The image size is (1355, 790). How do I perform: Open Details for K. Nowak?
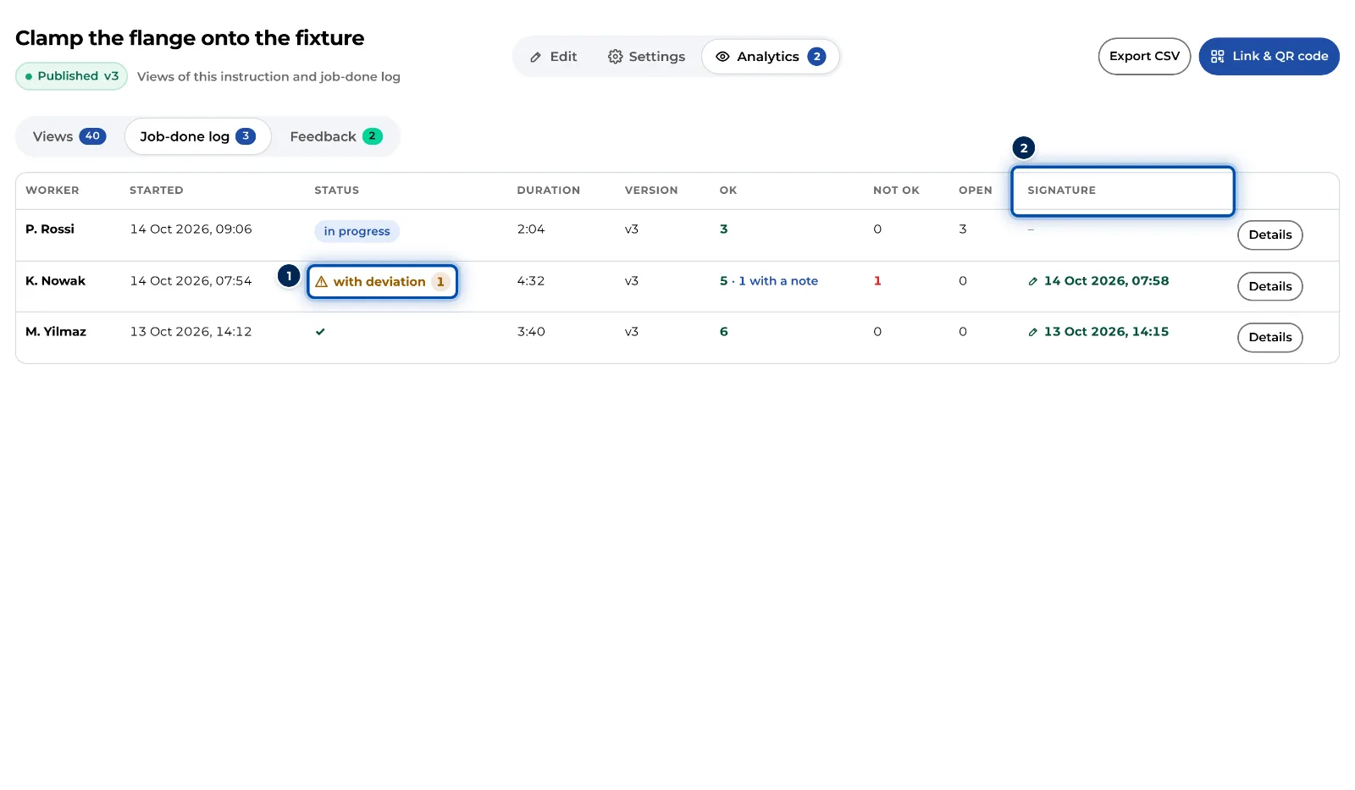pos(1269,286)
